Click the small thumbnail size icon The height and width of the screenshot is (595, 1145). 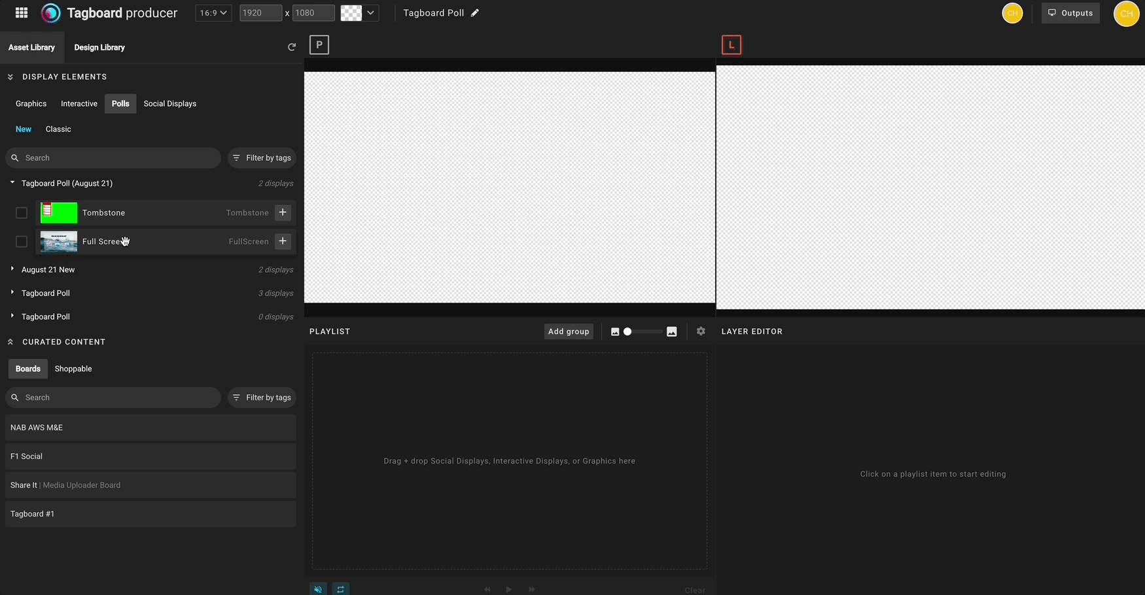tap(615, 331)
